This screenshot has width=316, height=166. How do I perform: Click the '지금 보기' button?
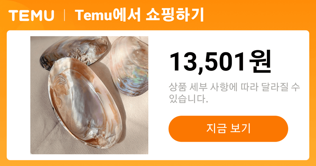[x=228, y=129]
